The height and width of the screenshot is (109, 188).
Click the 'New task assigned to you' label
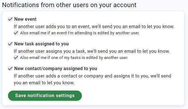41,44
